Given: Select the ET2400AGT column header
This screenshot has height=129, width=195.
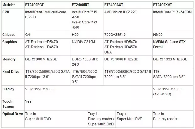Looking at the screenshot, I should (116, 5).
